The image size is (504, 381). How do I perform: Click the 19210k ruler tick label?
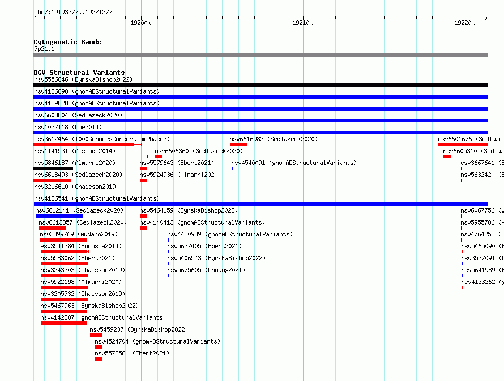click(302, 23)
